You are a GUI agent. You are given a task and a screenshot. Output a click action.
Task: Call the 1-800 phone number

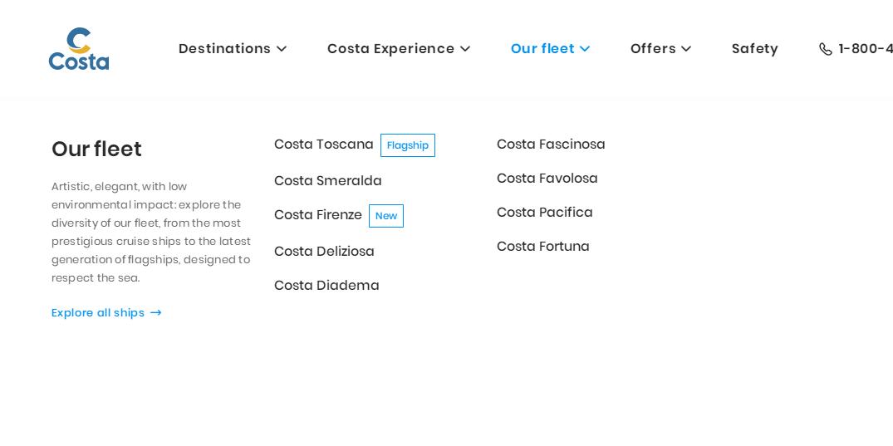[866, 49]
